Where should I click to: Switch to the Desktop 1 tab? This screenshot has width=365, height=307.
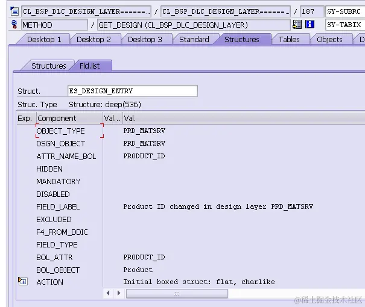44,40
